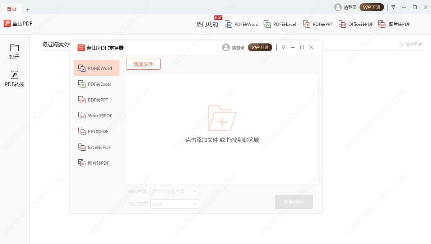Click VIP 开通 in converter dialog

pyautogui.click(x=260, y=47)
